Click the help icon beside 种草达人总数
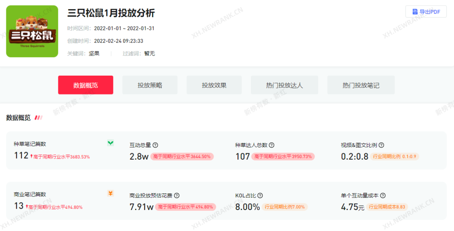This screenshot has width=454, height=231. (x=272, y=145)
